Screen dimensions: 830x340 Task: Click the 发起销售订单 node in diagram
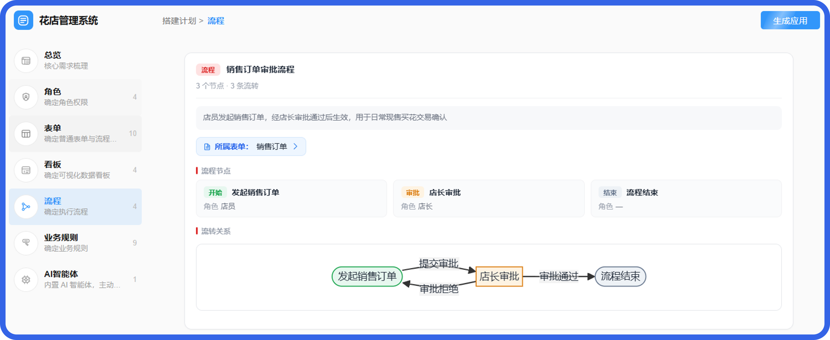coord(367,276)
